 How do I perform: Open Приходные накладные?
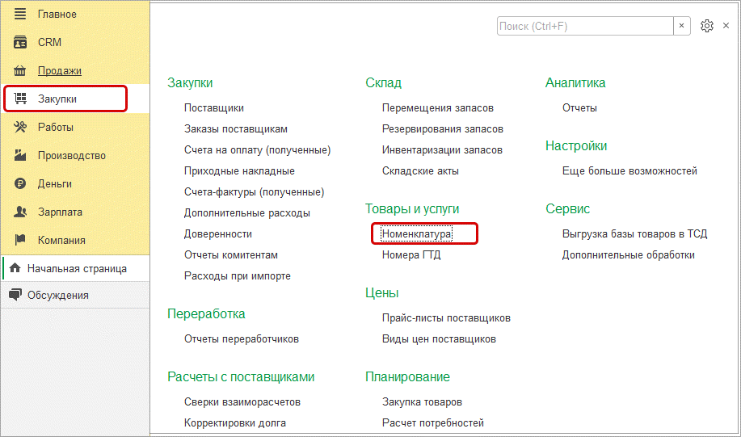click(x=240, y=171)
